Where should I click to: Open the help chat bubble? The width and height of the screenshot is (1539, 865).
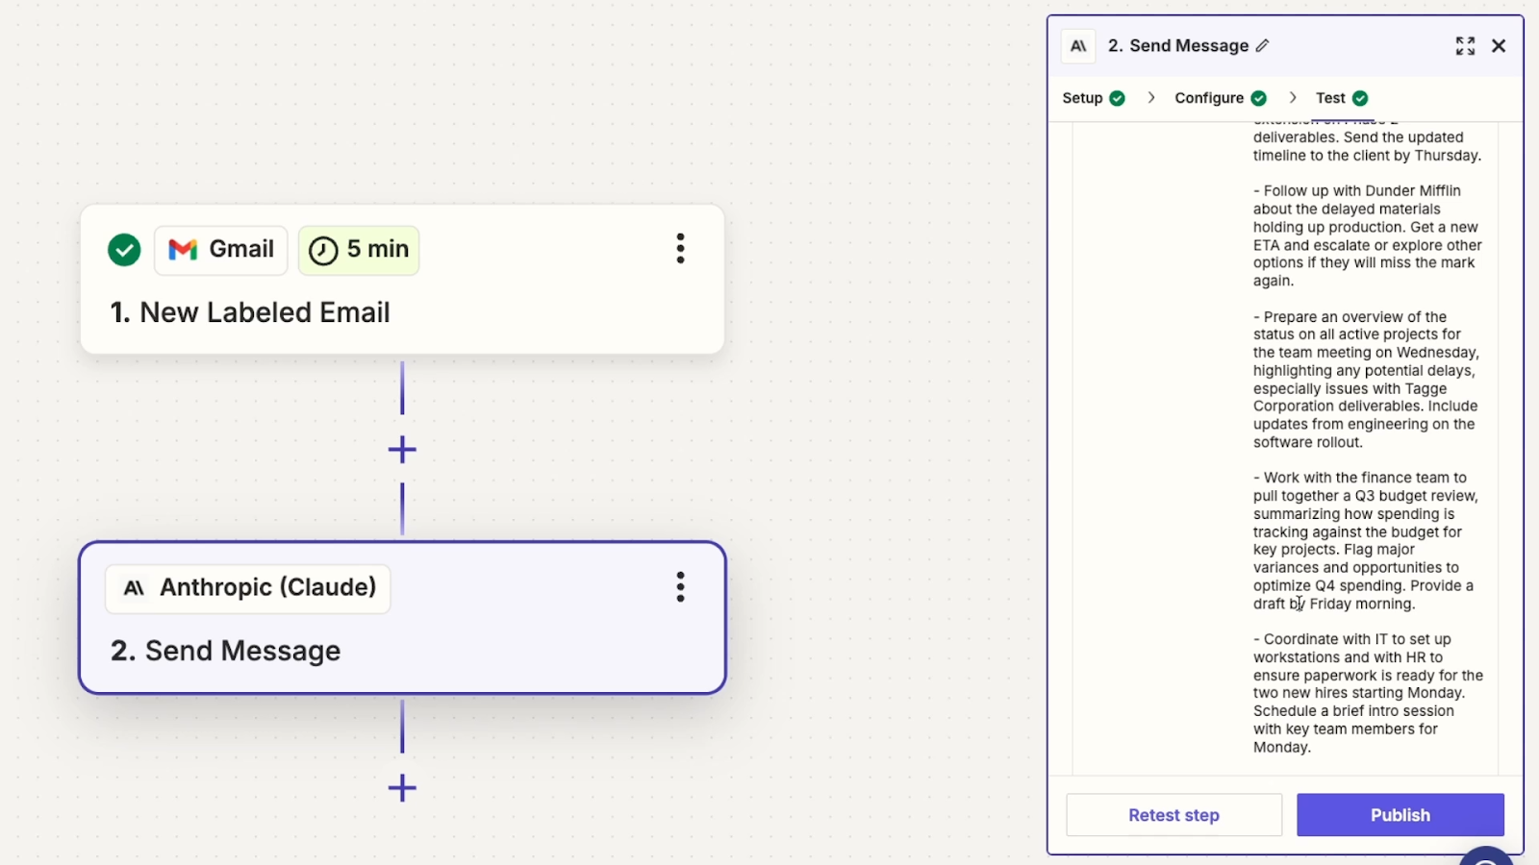tap(1487, 854)
